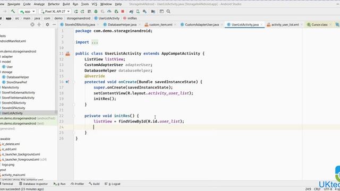Select ic_delete.xml in project tree
The image size is (340, 191).
point(11,144)
